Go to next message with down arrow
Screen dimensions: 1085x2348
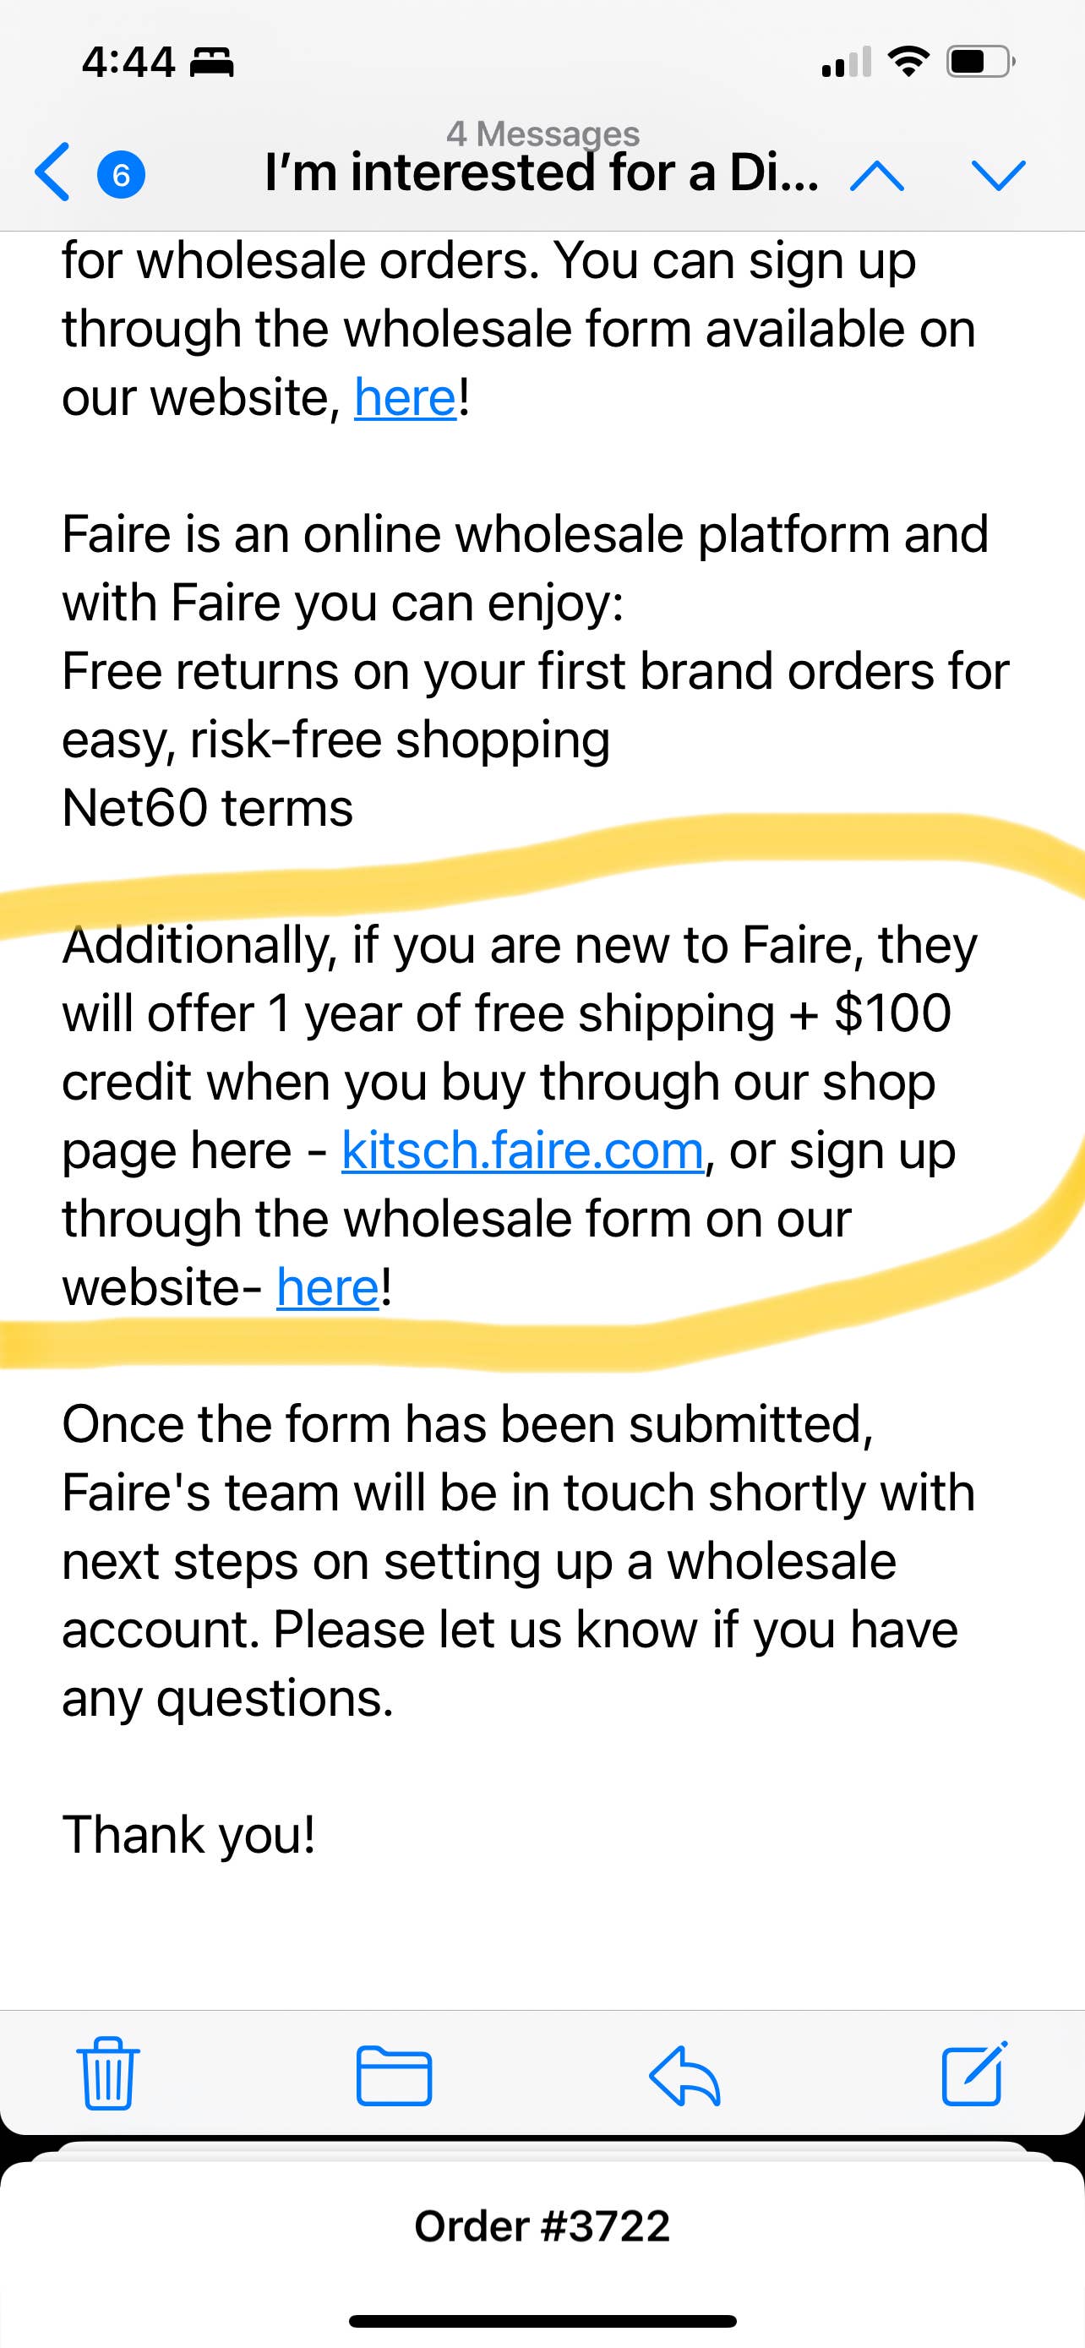(x=999, y=174)
